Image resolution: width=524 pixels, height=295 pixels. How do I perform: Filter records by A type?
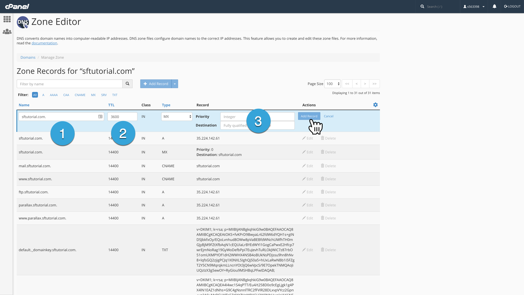(43, 95)
